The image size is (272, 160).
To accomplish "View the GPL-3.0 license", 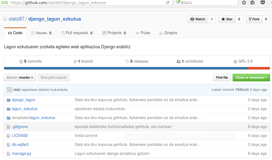I will coord(243,62).
